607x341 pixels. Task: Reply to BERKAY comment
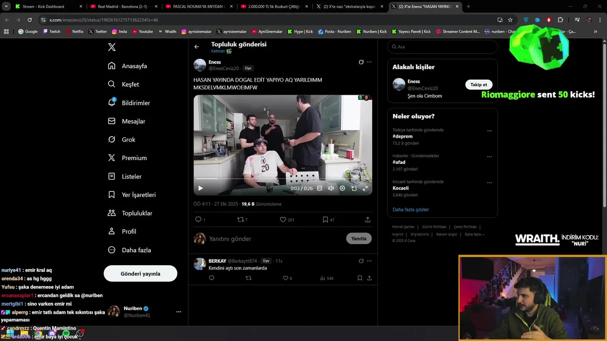212,278
